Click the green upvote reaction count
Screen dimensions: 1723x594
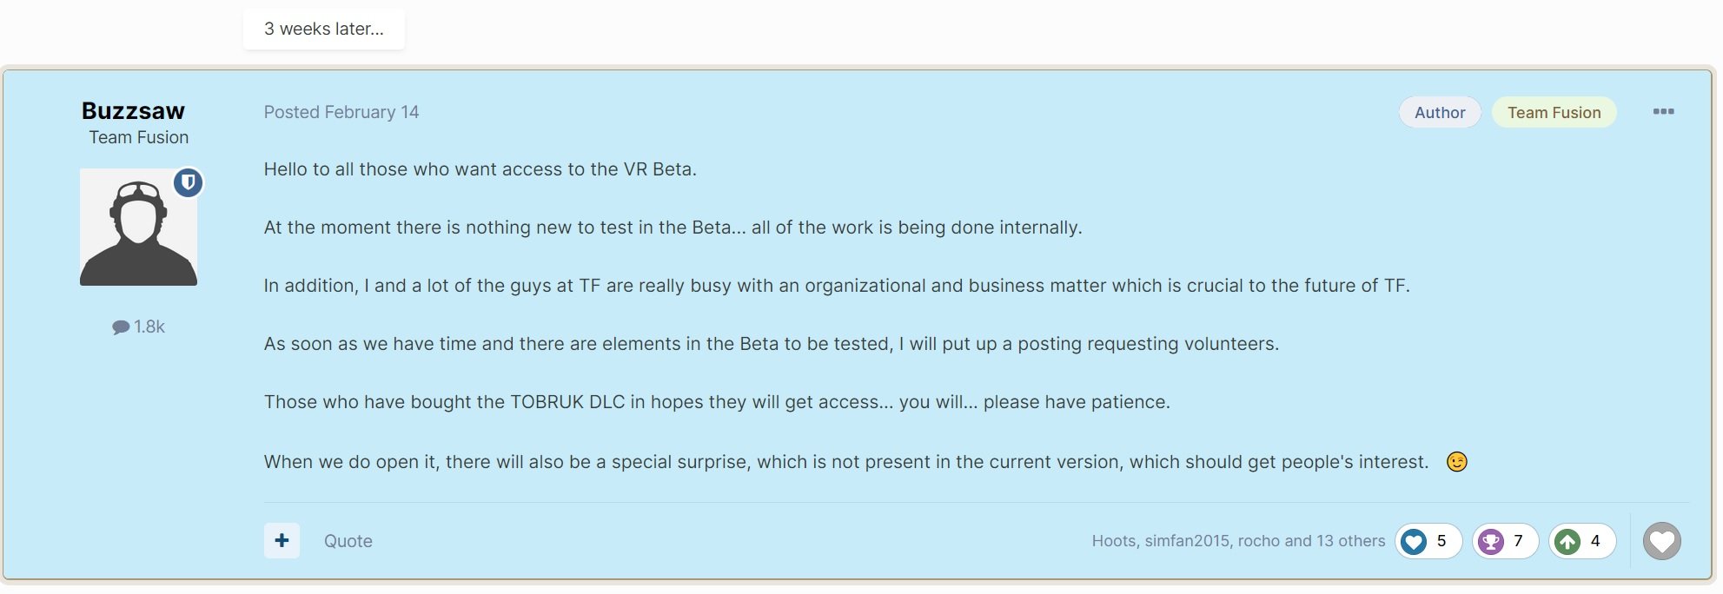(x=1581, y=541)
